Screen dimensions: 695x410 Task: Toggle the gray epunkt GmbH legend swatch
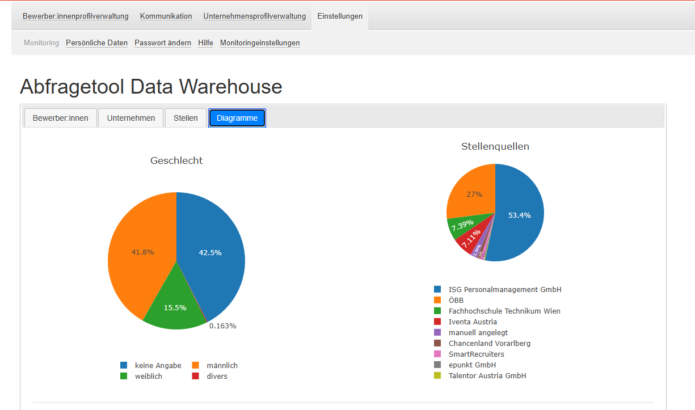pyautogui.click(x=437, y=365)
